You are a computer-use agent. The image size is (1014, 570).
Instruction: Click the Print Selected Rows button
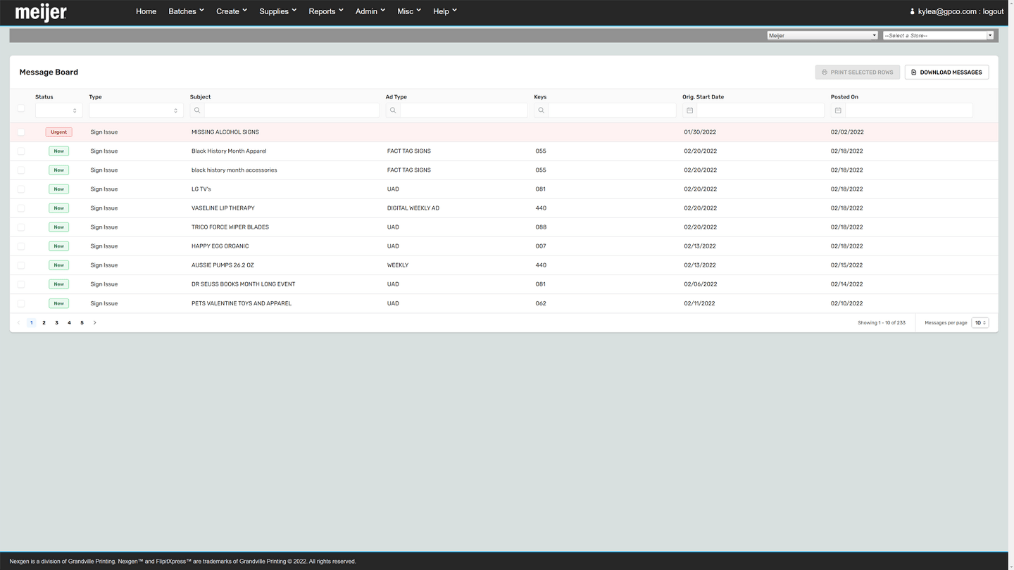pyautogui.click(x=858, y=72)
